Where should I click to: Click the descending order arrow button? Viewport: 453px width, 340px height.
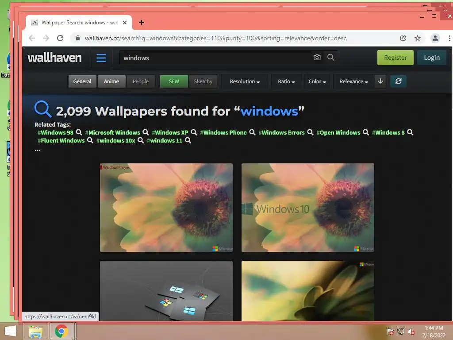[380, 81]
